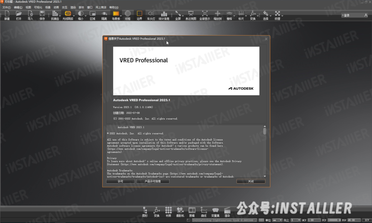Open the 帮助(H) menu
The width and height of the screenshot is (372, 223).
[114, 7]
